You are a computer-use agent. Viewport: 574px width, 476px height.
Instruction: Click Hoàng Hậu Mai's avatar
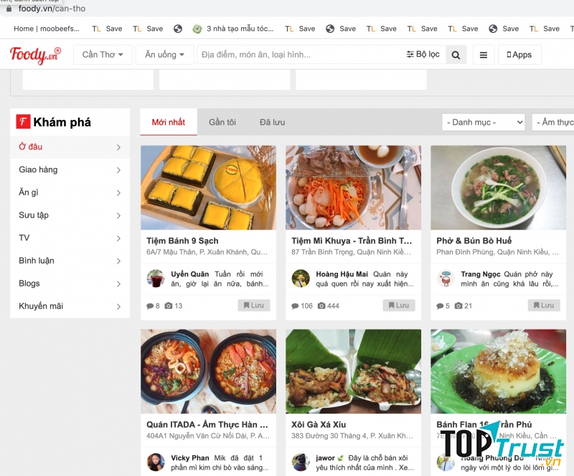click(x=301, y=279)
